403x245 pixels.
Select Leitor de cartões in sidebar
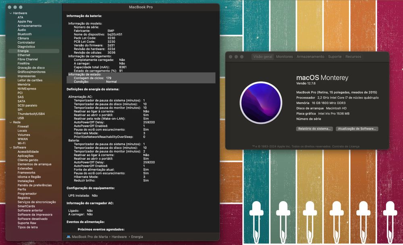point(30,80)
